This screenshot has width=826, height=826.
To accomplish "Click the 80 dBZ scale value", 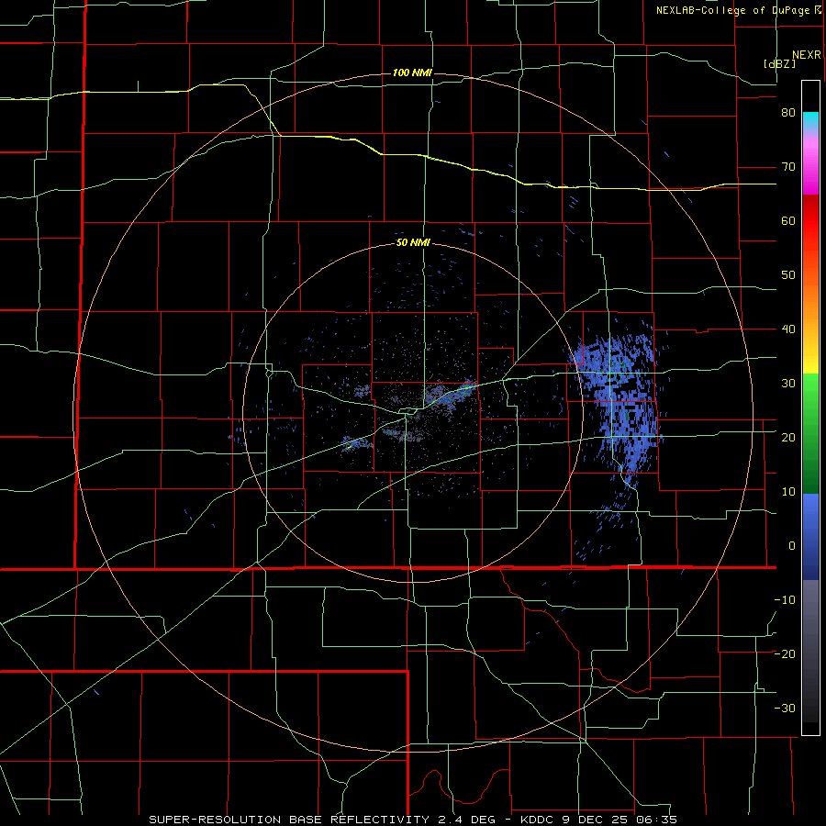I will pos(788,113).
